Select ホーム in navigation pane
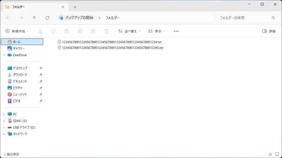Image resolution: width=282 pixels, height=158 pixels. click(x=22, y=42)
